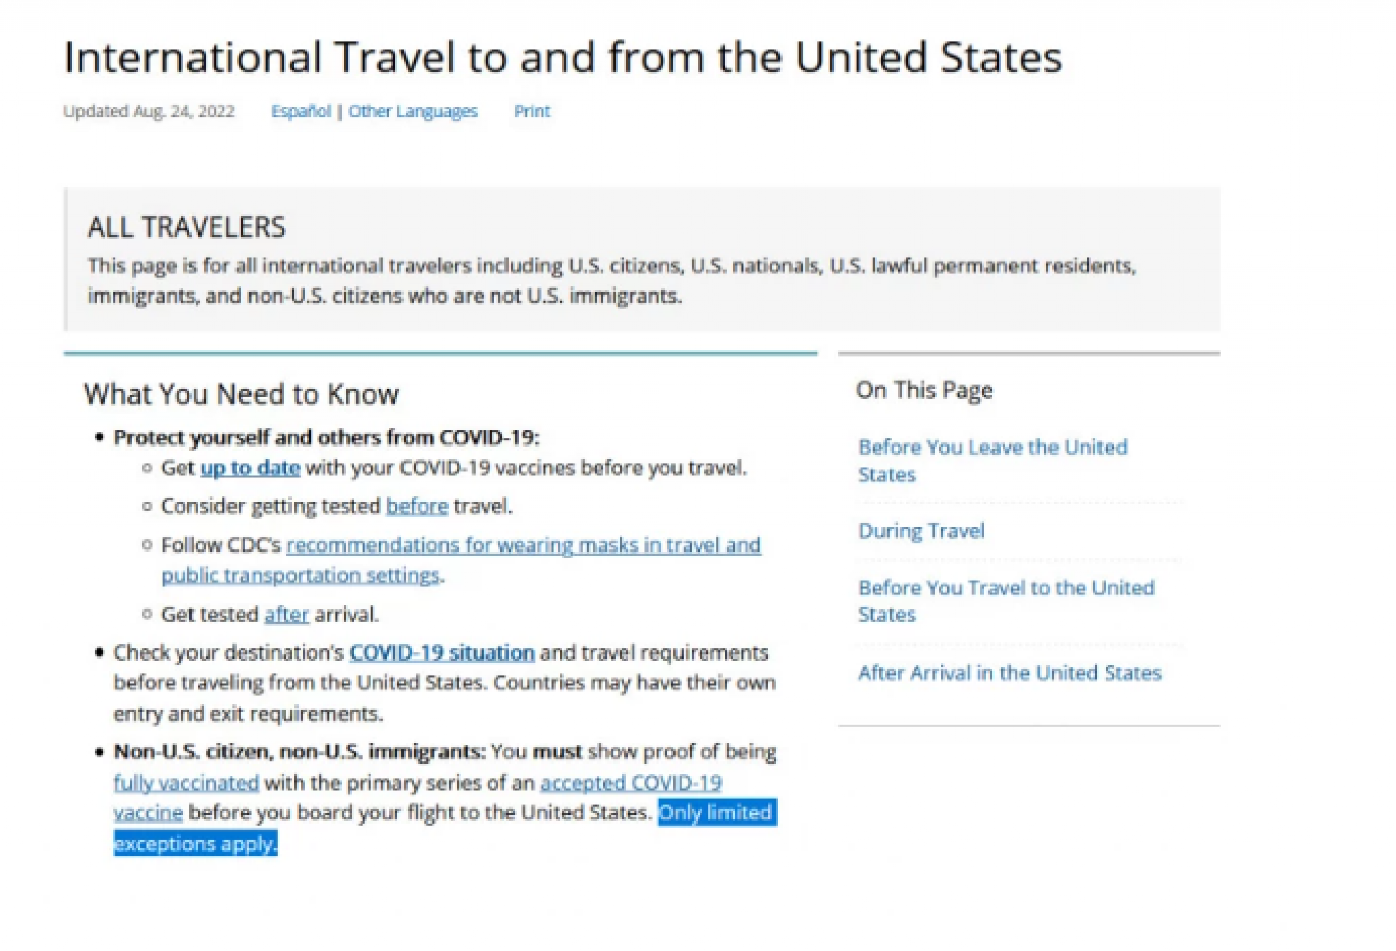Click the ALL TRAVELERS heading
The image size is (1396, 951).
[x=186, y=227]
